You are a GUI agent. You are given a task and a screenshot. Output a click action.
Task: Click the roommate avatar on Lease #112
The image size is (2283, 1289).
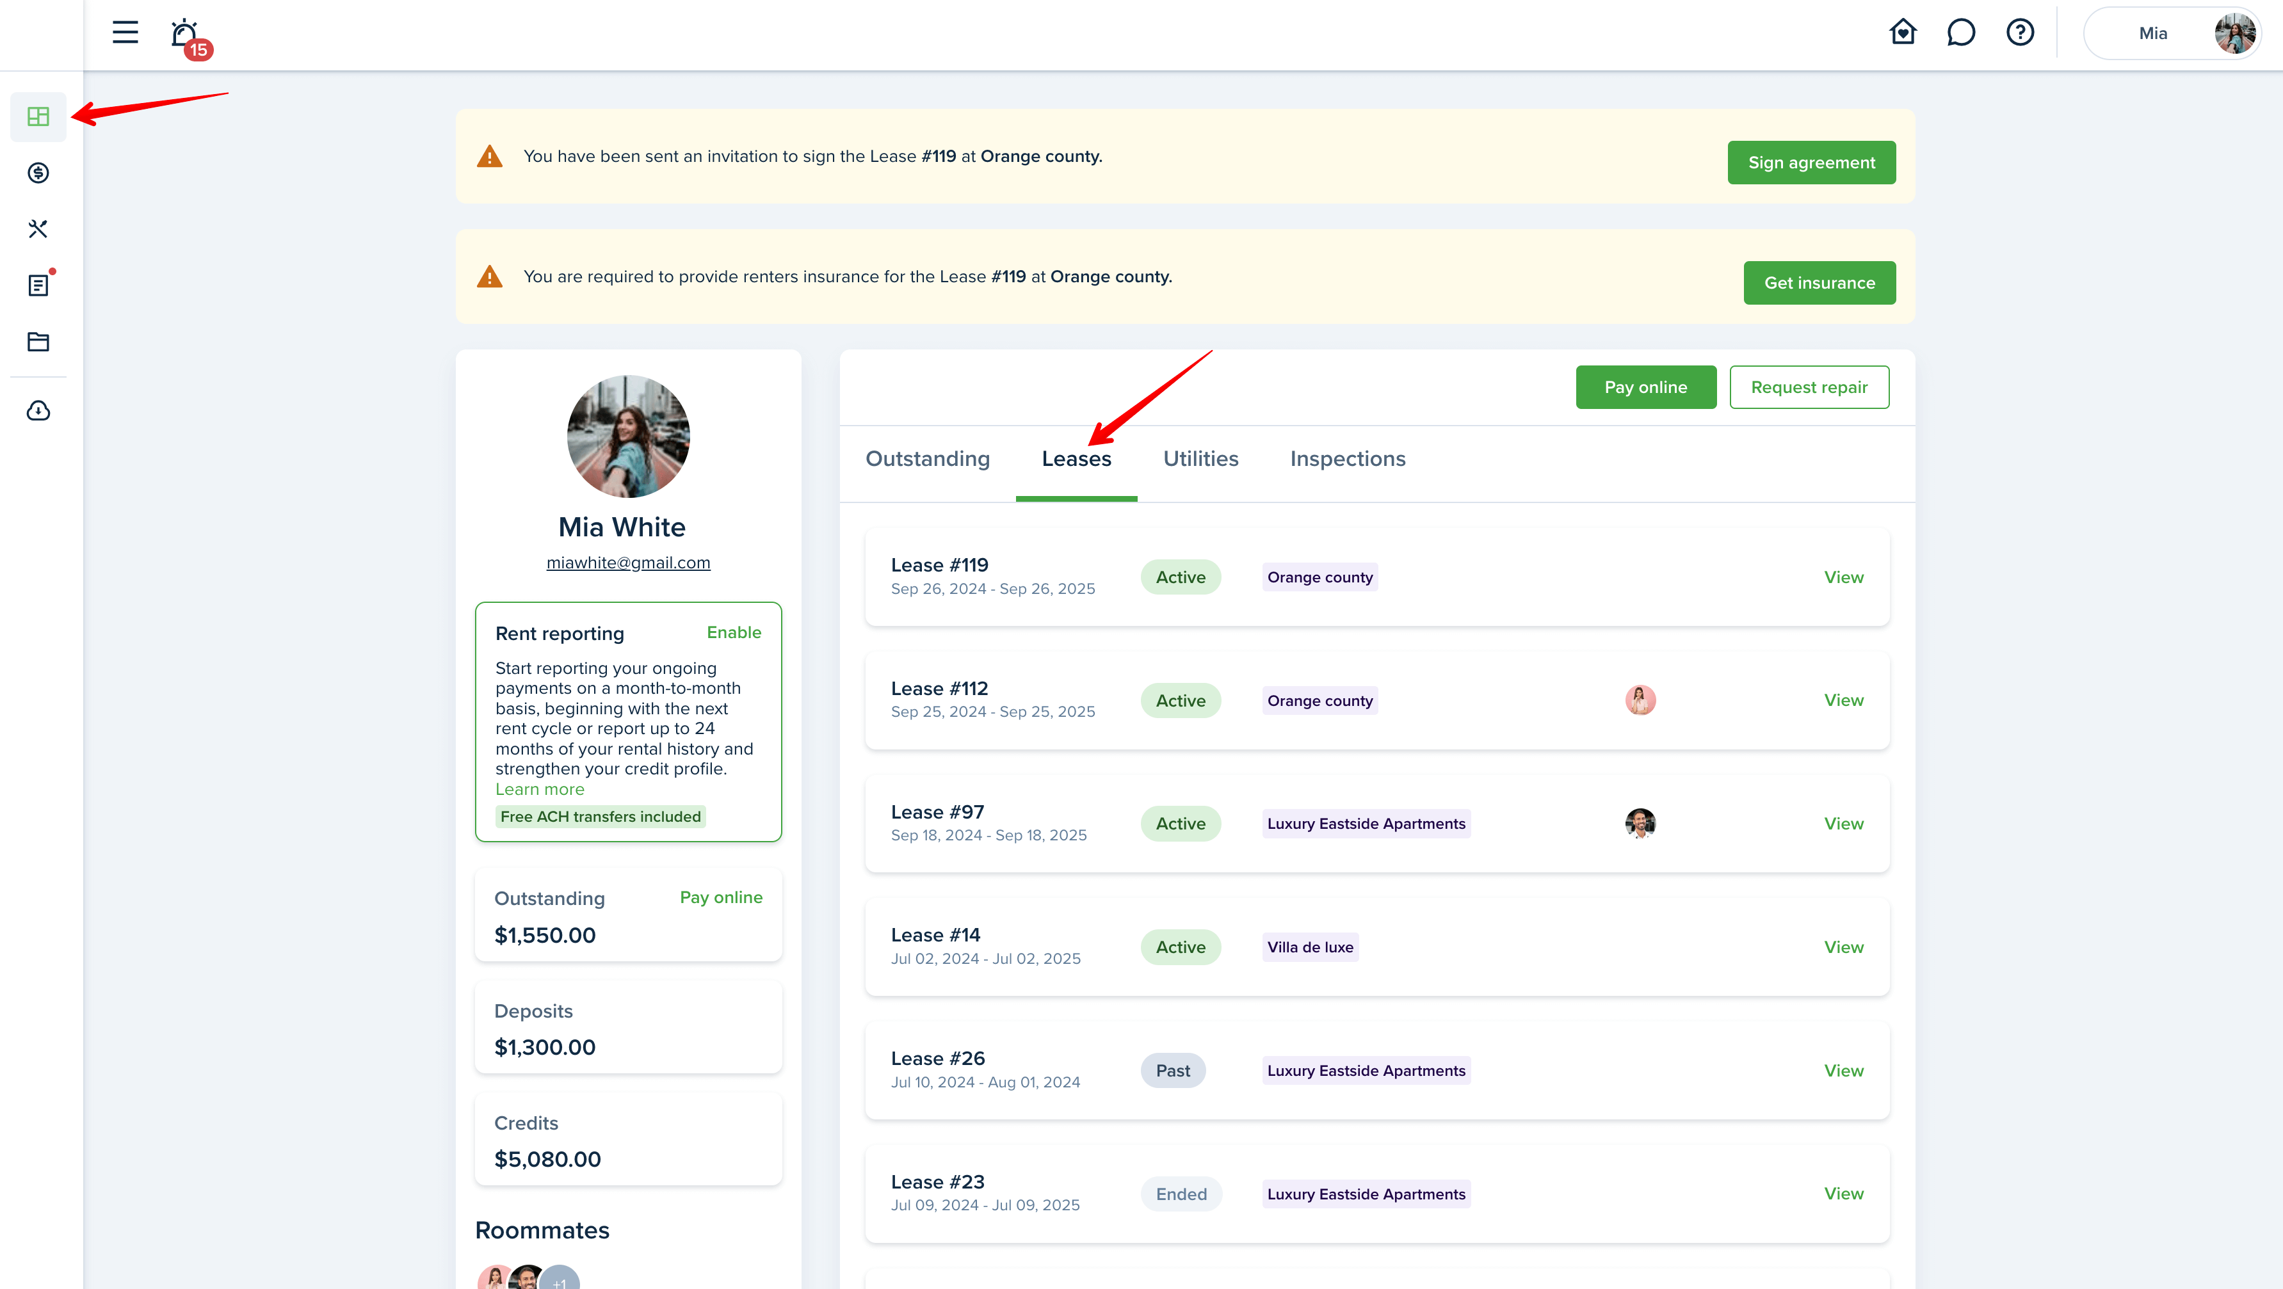[1640, 701]
